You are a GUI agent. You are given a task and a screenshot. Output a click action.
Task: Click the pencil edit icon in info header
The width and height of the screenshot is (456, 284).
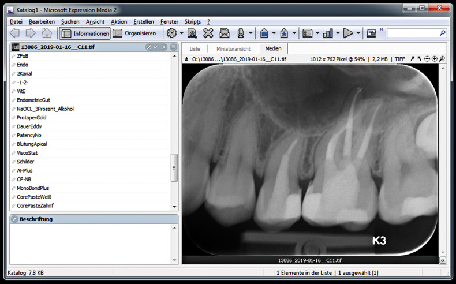click(149, 47)
